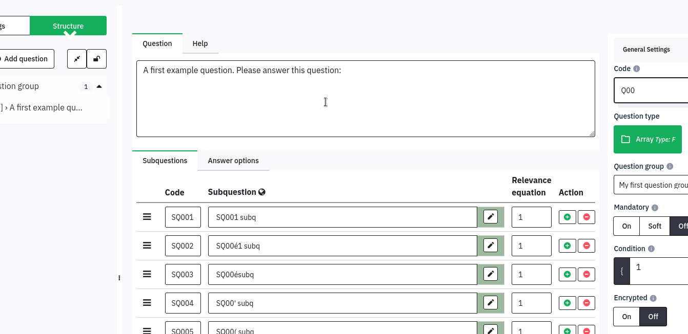
Task: Click red delete icon in SQ003 row
Action: pyautogui.click(x=586, y=274)
